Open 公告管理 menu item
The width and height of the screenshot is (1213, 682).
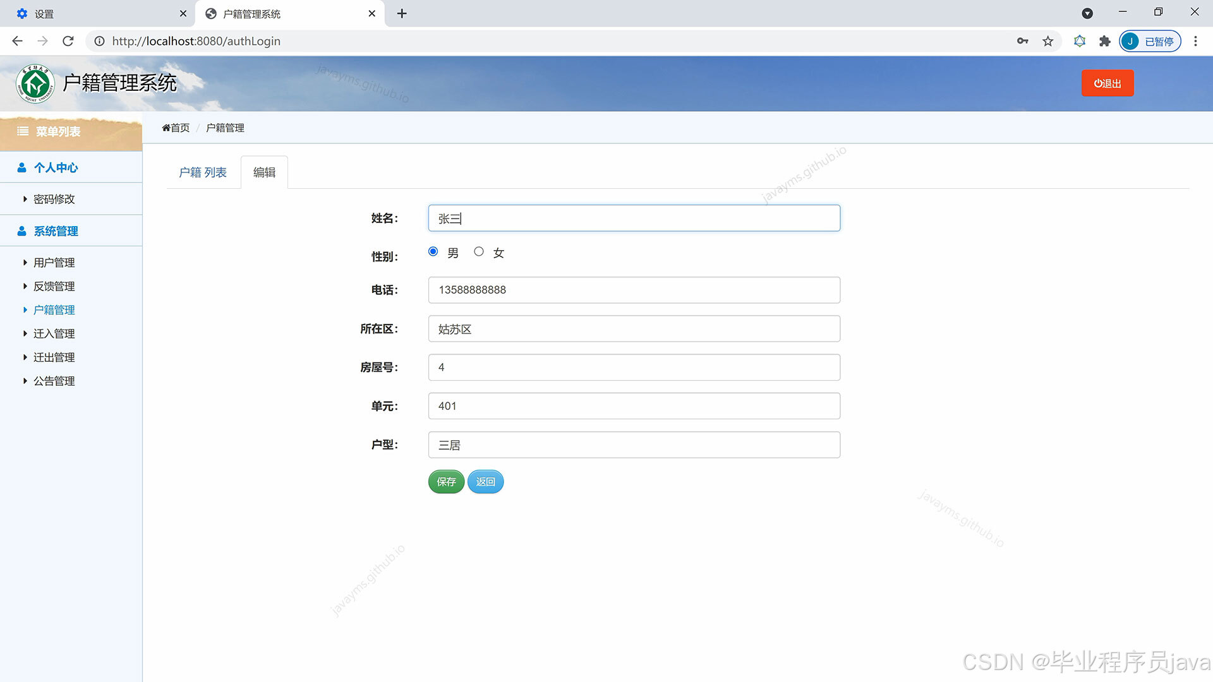pos(54,381)
